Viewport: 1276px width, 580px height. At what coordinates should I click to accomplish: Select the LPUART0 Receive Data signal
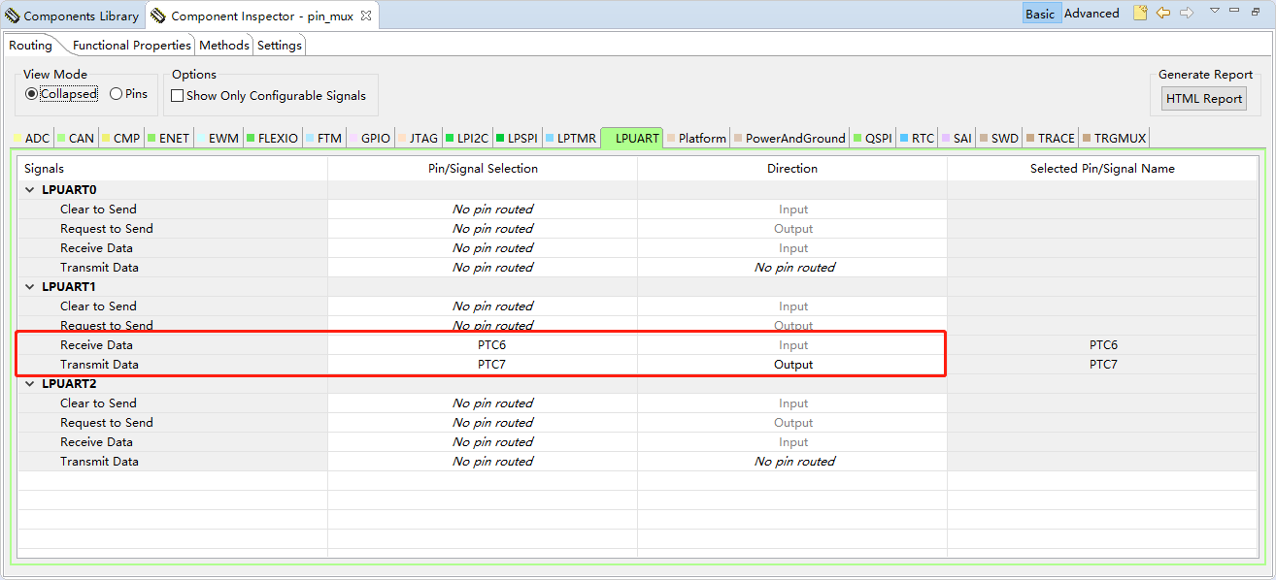96,248
